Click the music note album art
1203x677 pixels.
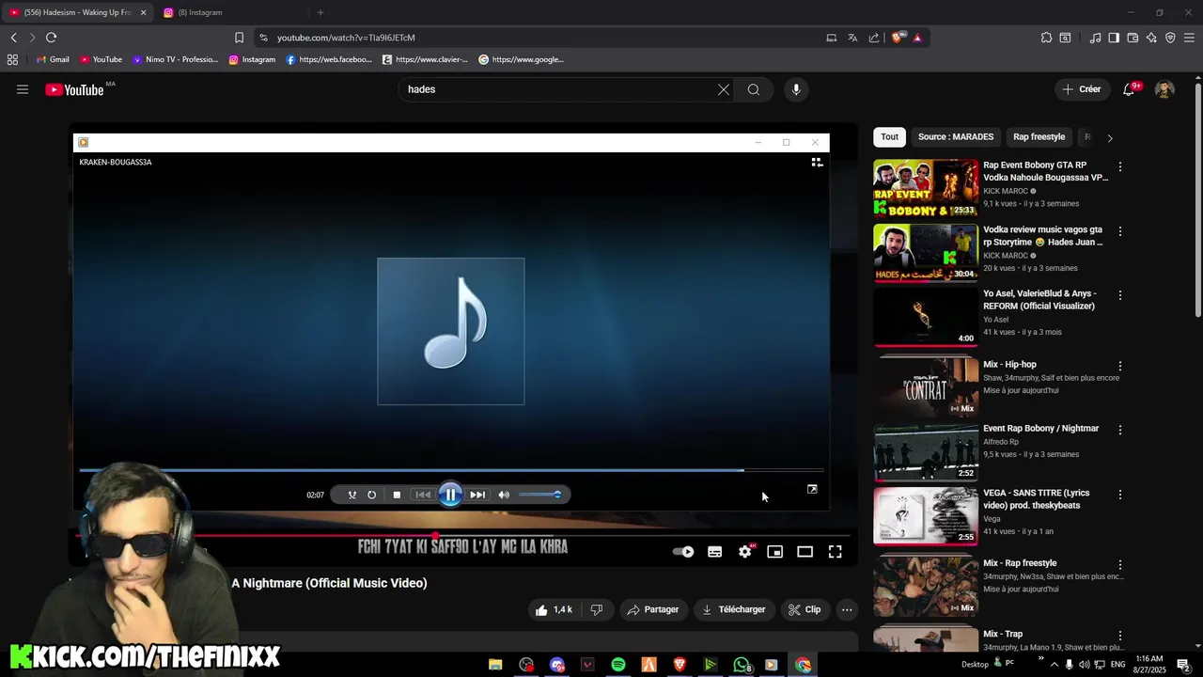pos(451,331)
